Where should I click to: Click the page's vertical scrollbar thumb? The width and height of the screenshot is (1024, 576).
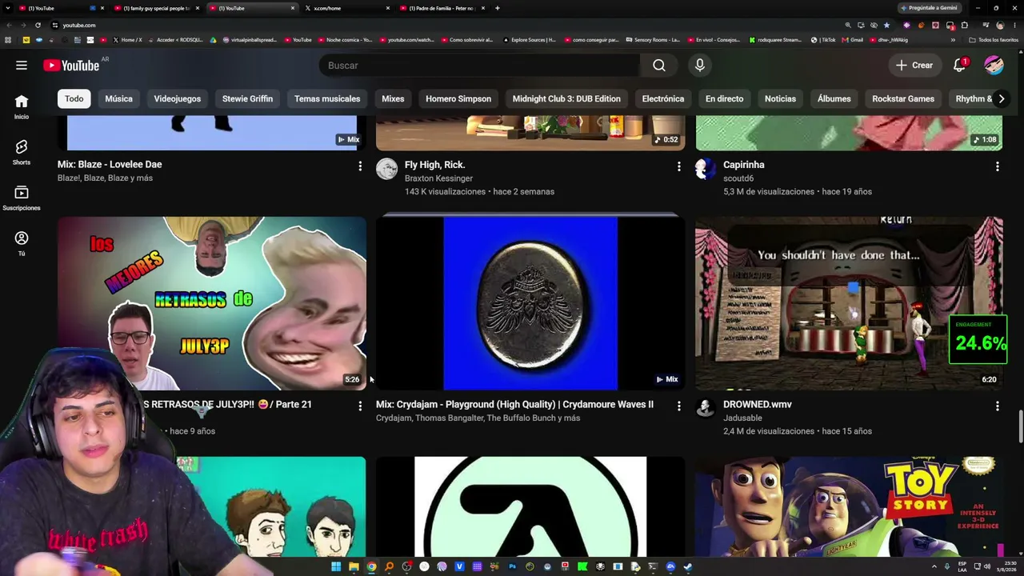[x=1021, y=426]
